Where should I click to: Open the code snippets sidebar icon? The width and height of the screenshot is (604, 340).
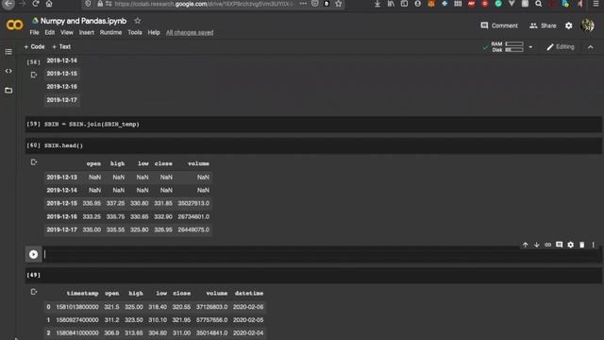coord(8,71)
